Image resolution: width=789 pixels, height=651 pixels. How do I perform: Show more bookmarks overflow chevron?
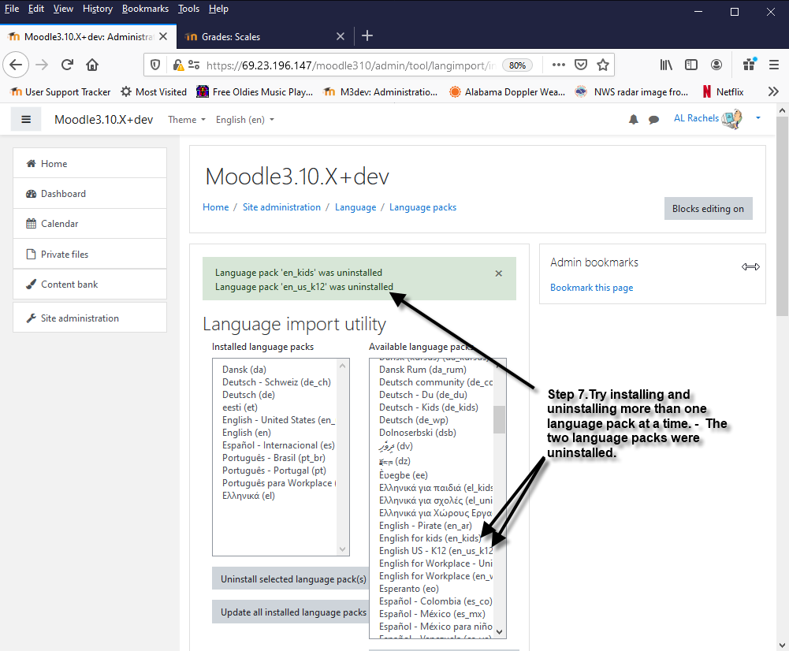click(x=773, y=91)
